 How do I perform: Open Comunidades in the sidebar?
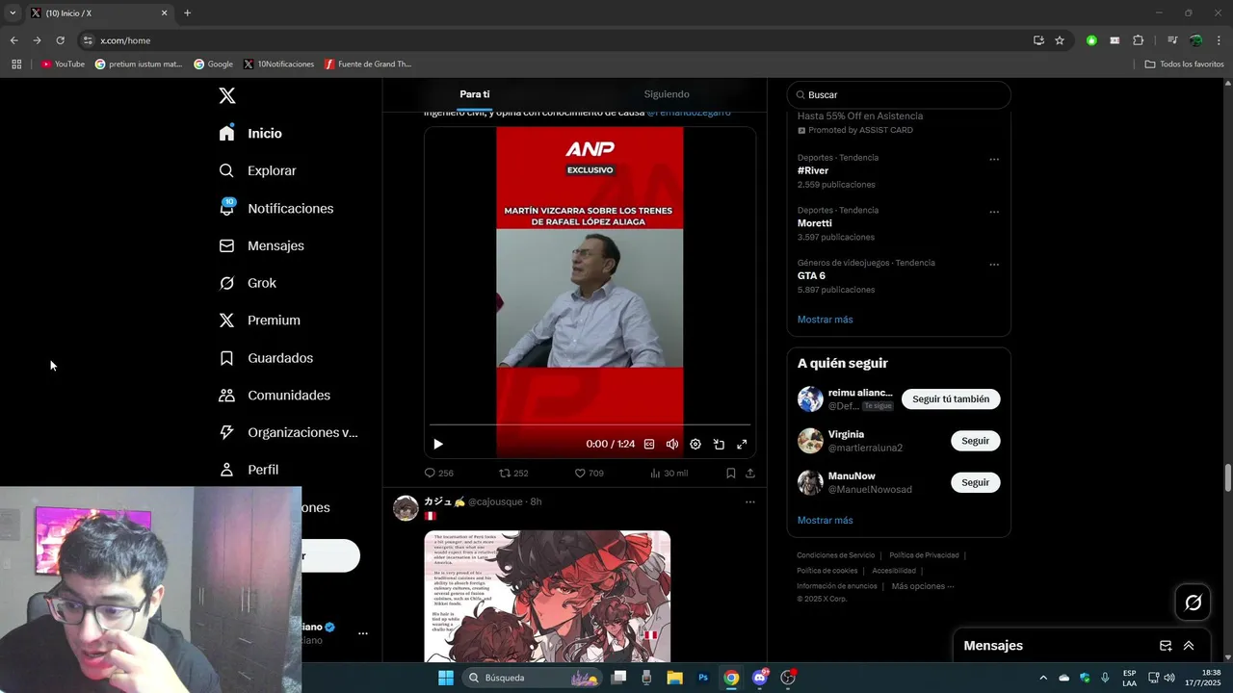click(x=275, y=396)
